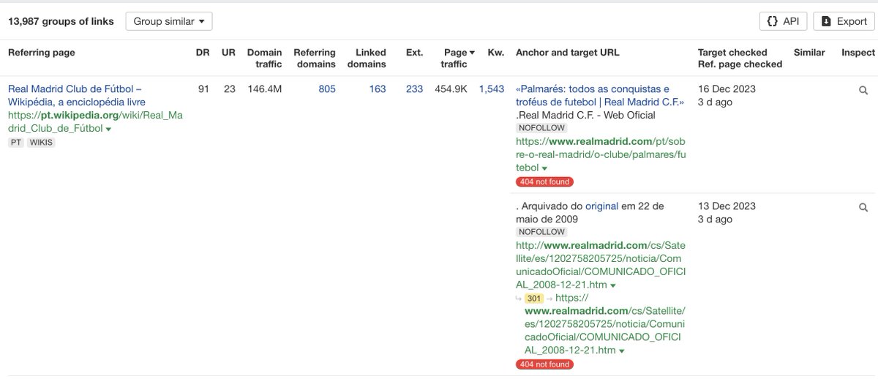This screenshot has width=878, height=379.
Task: Click the WIKIS tag
Action: (x=41, y=143)
